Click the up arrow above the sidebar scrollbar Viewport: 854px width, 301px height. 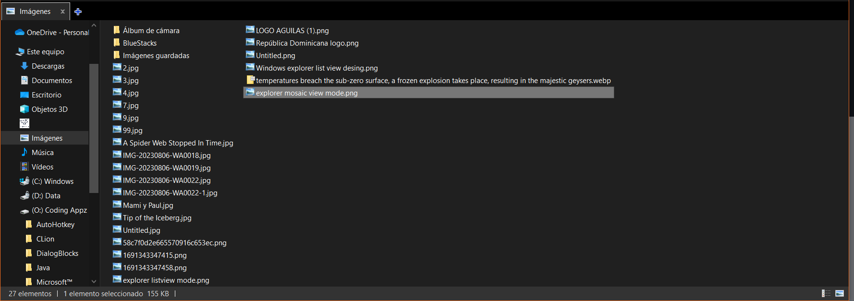(x=94, y=24)
